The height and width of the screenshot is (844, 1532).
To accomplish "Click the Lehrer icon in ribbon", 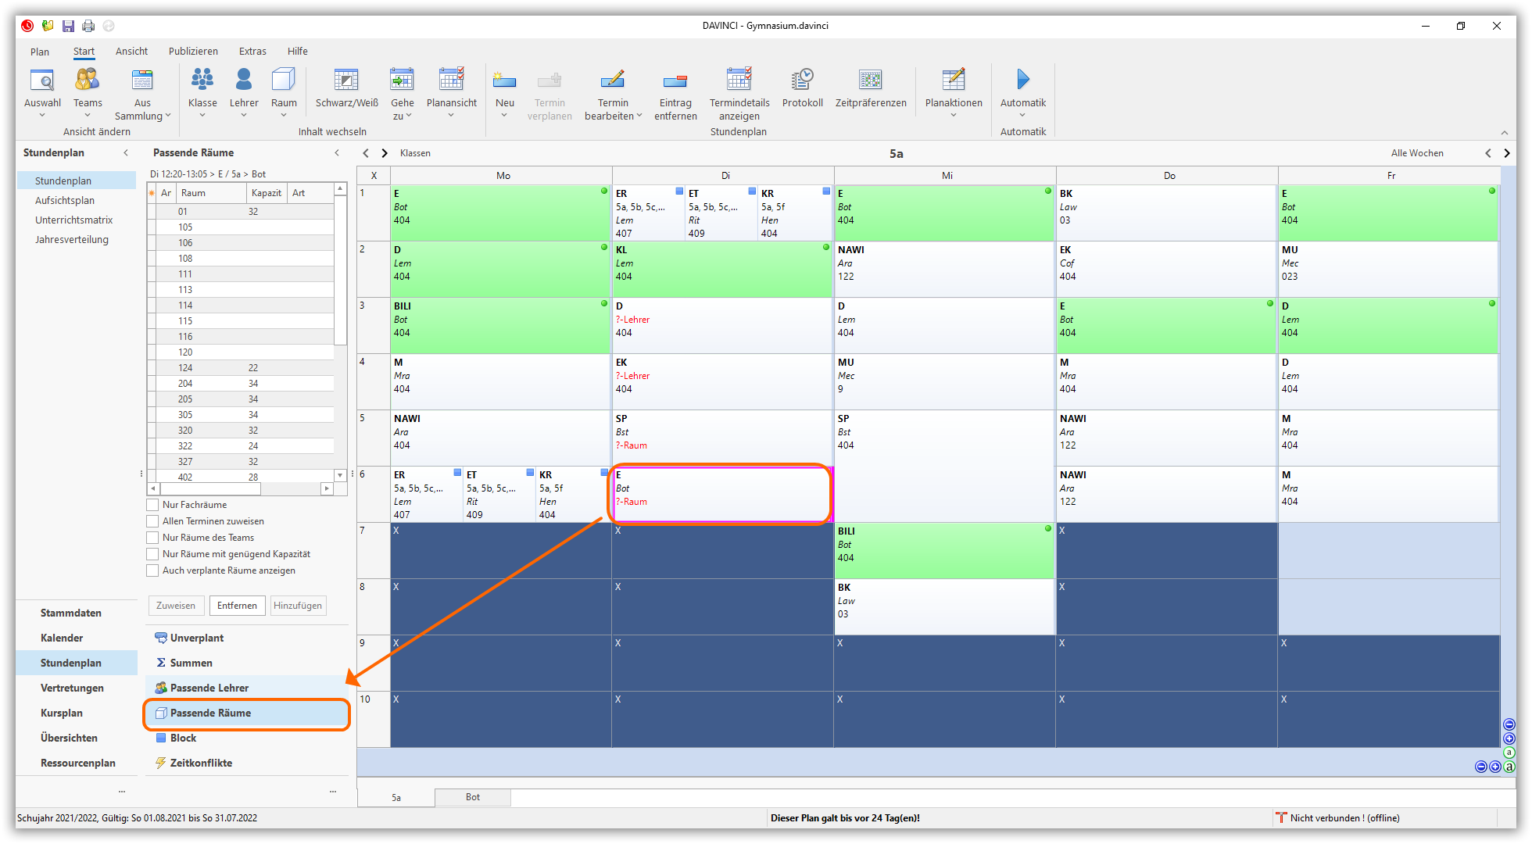I will point(244,80).
